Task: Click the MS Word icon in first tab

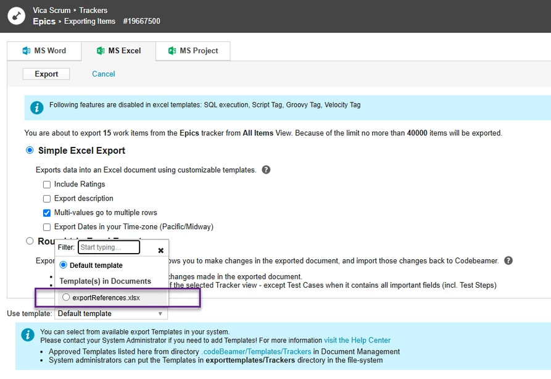Action: point(27,51)
